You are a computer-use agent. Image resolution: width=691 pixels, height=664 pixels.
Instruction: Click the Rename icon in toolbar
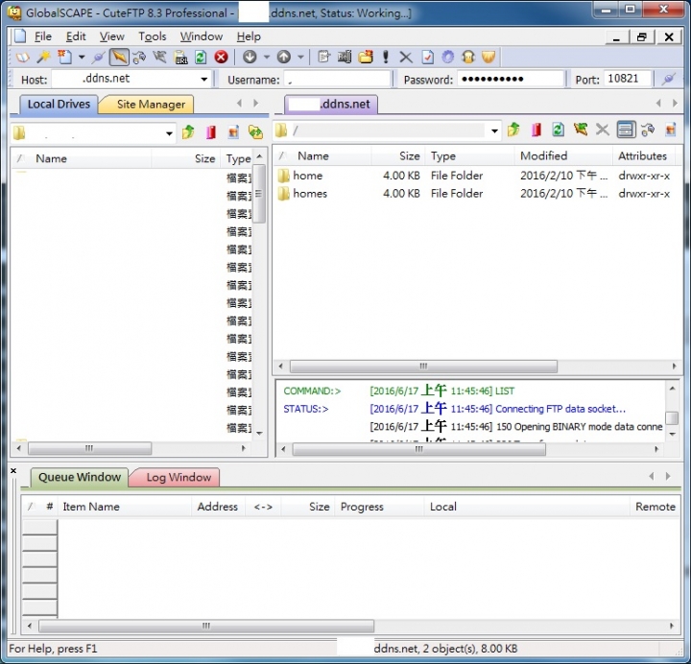point(345,58)
